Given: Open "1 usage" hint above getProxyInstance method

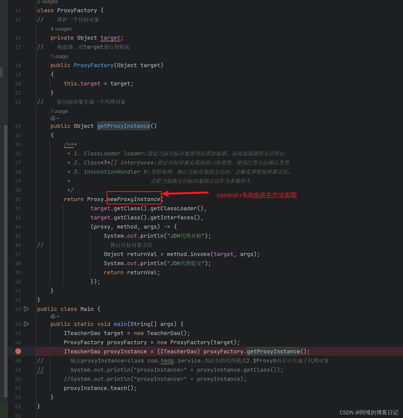Looking at the screenshot, I should 59,111.
